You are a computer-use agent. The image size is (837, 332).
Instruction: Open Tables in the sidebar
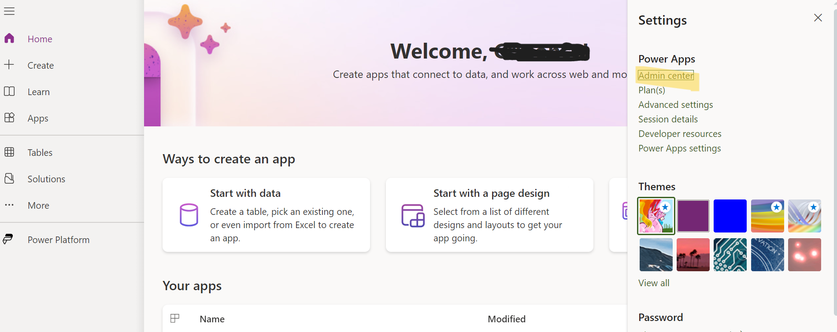(40, 152)
